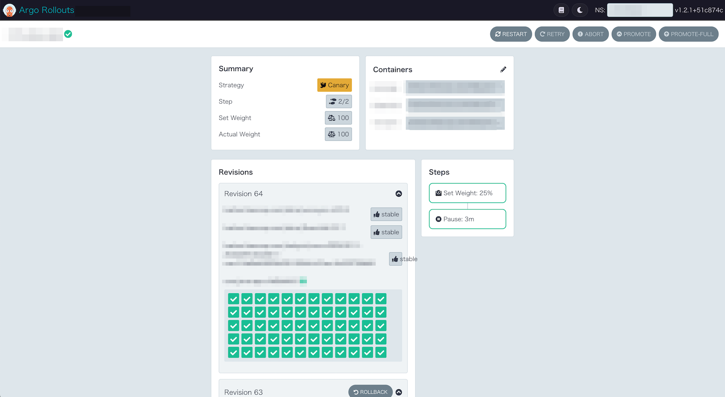This screenshot has width=725, height=397.
Task: Click the Strategy label
Action: click(231, 85)
